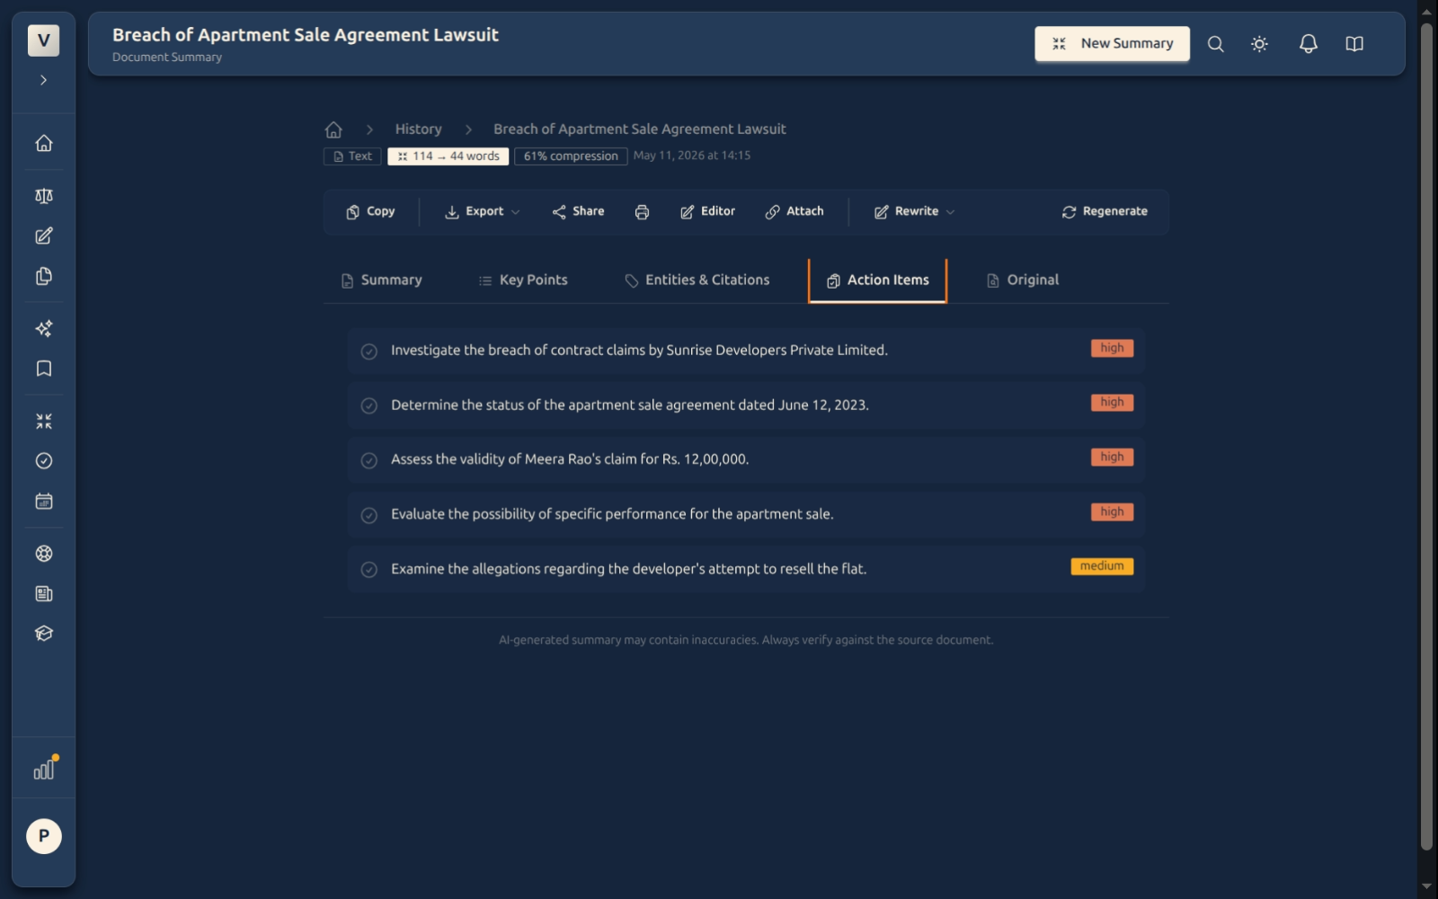The width and height of the screenshot is (1438, 899).
Task: Open the Rewrite dropdown
Action: (x=914, y=211)
